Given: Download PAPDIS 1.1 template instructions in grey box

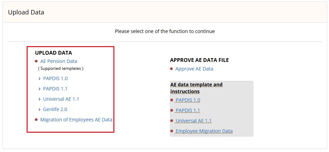Looking at the screenshot, I should point(188,110).
